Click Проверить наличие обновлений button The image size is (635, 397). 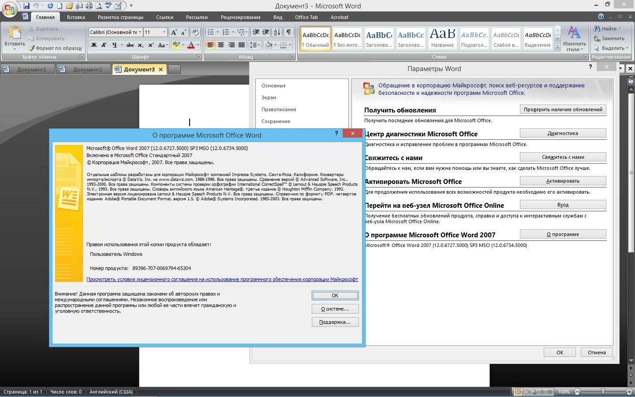[x=563, y=109]
